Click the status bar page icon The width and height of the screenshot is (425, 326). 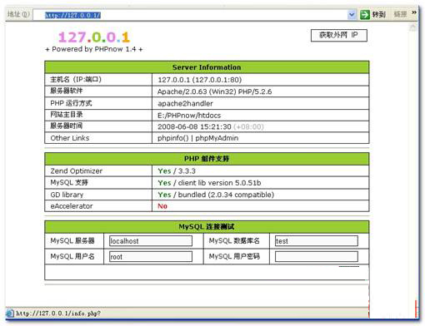click(10, 314)
